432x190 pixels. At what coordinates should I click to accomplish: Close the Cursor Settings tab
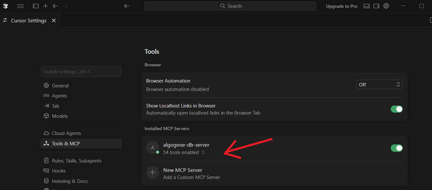click(54, 20)
